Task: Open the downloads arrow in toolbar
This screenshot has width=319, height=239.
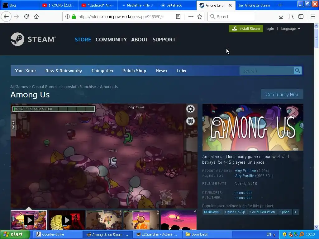Action: (281, 16)
